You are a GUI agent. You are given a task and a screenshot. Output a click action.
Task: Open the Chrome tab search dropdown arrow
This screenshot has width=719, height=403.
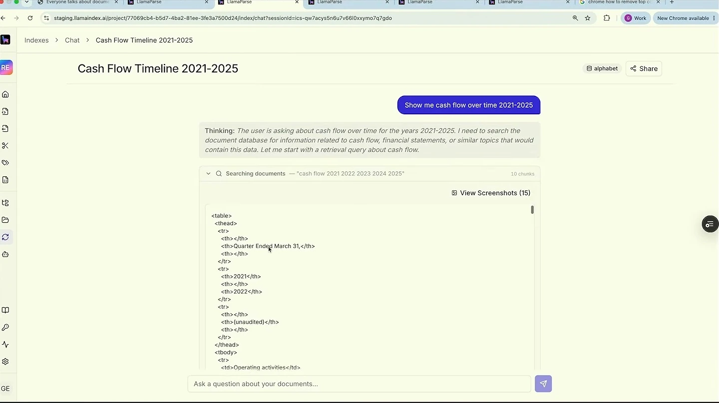26,2
